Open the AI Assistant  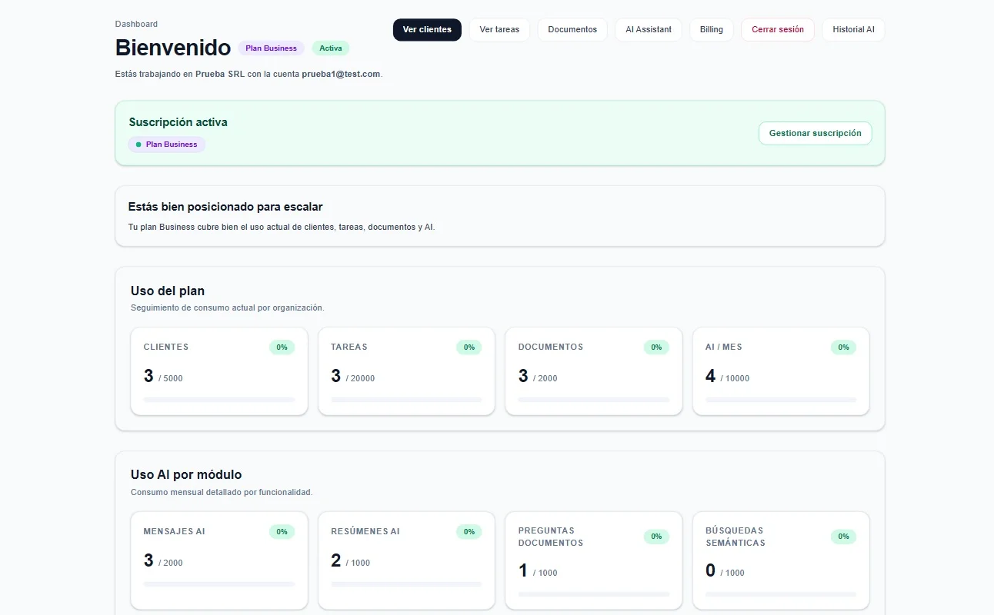pyautogui.click(x=649, y=29)
